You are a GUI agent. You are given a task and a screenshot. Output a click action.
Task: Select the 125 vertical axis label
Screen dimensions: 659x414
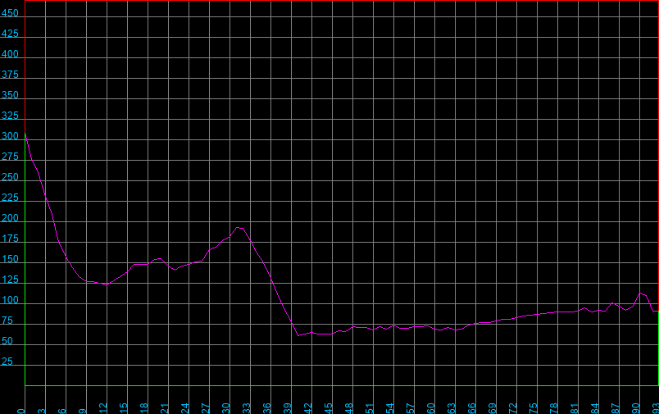click(10, 280)
